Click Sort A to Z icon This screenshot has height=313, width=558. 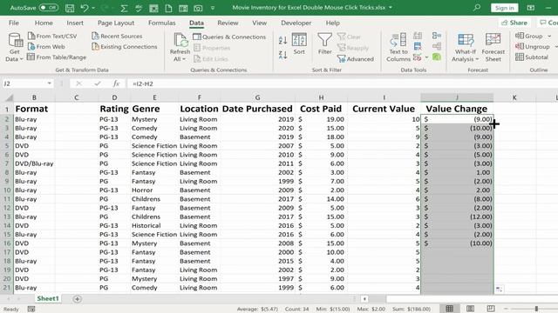coord(282,40)
